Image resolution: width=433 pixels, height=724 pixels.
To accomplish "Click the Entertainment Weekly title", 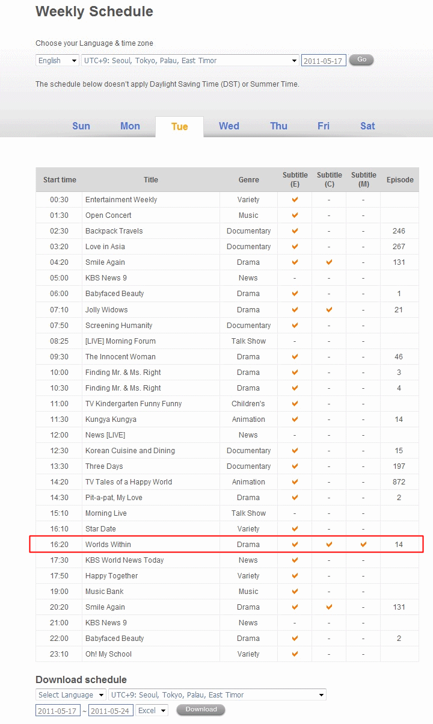I will tap(121, 200).
